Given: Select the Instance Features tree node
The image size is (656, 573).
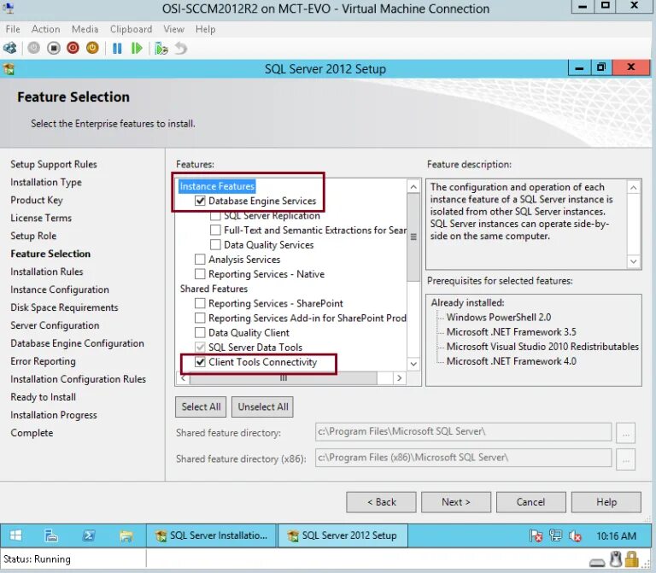Looking at the screenshot, I should point(217,186).
